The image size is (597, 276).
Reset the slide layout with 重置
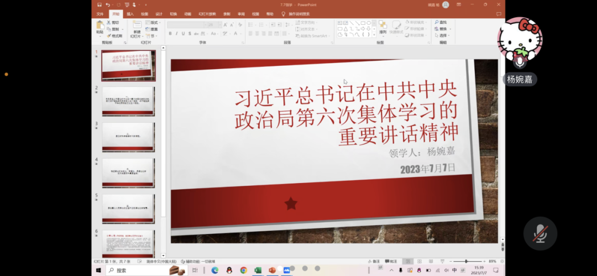coord(151,29)
